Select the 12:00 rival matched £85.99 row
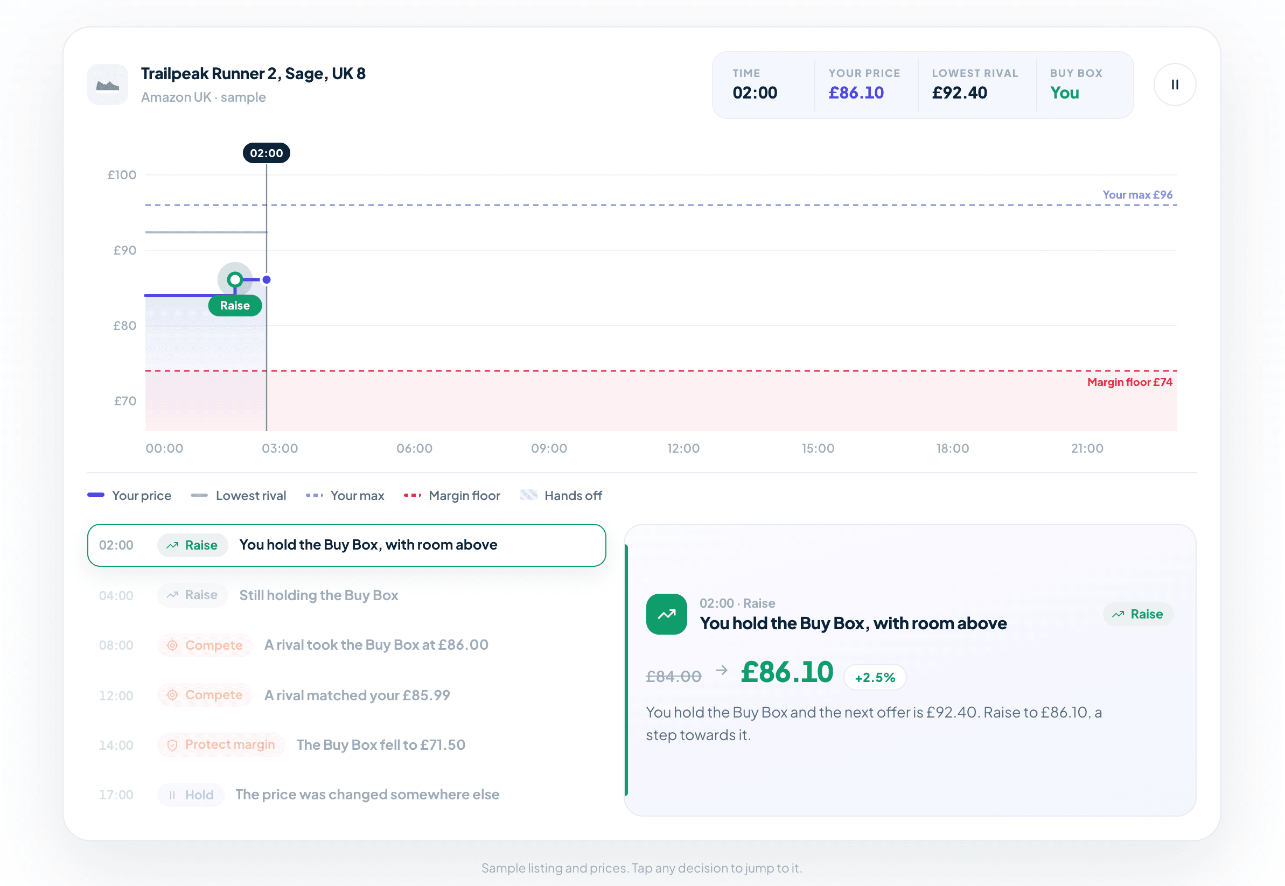Screen dimensions: 1285x886 [x=346, y=695]
